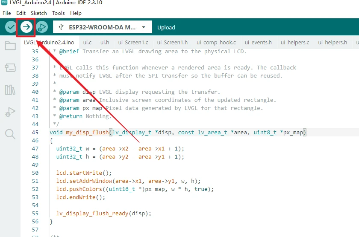Viewport: 359px width, 237px height.
Task: Click the 'const' keyword on line 45
Action: click(186, 133)
